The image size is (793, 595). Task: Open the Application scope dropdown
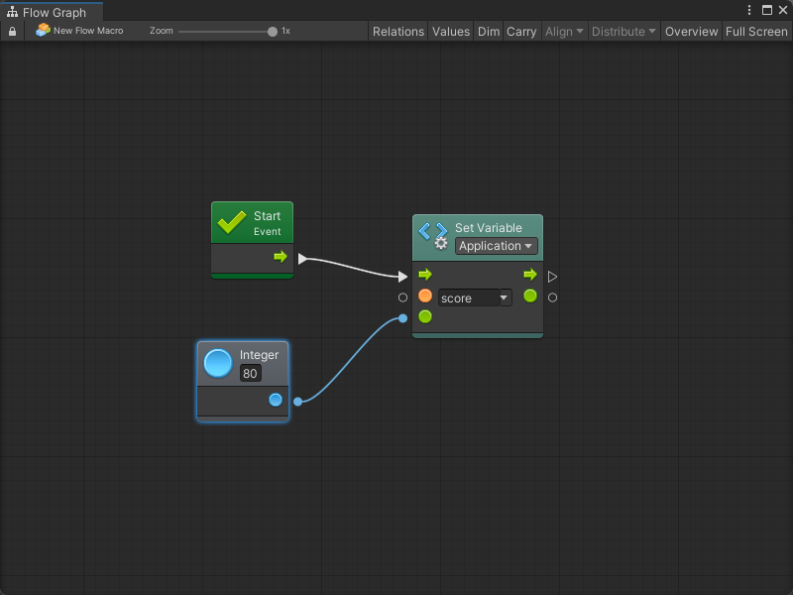pyautogui.click(x=496, y=246)
